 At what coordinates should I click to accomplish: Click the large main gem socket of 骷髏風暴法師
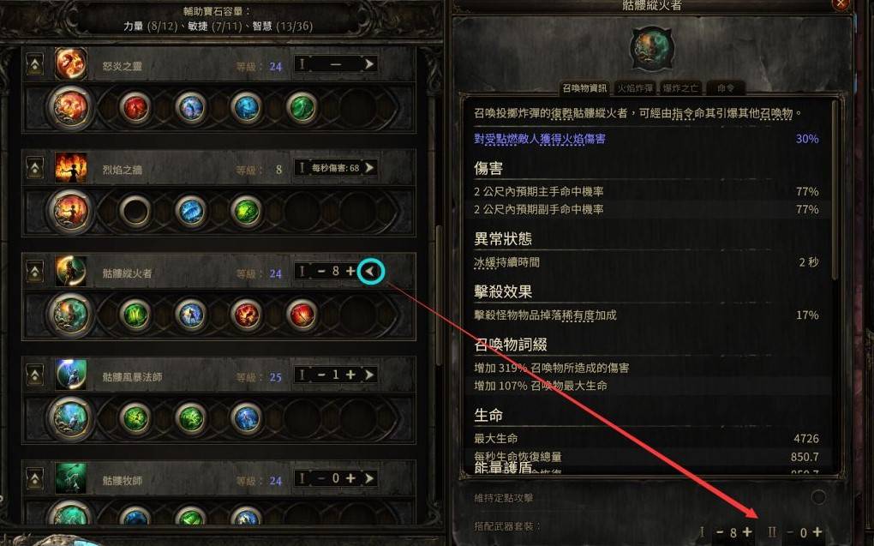[x=70, y=418]
